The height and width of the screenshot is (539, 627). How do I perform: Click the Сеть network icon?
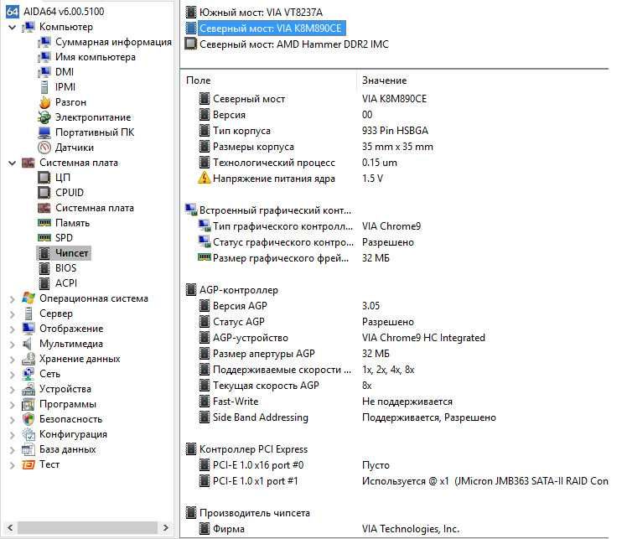click(28, 374)
